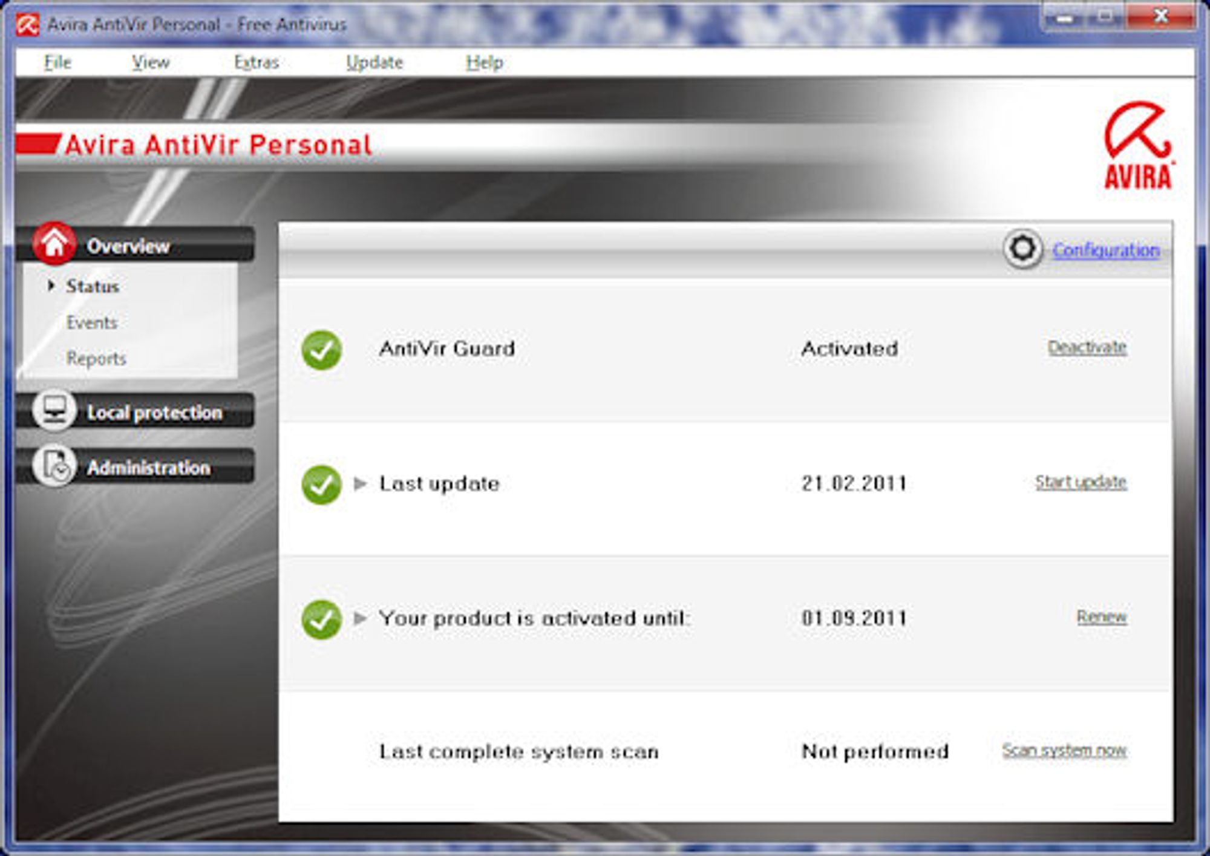Click the Configuration gear icon
This screenshot has height=856, width=1210.
tap(1022, 249)
